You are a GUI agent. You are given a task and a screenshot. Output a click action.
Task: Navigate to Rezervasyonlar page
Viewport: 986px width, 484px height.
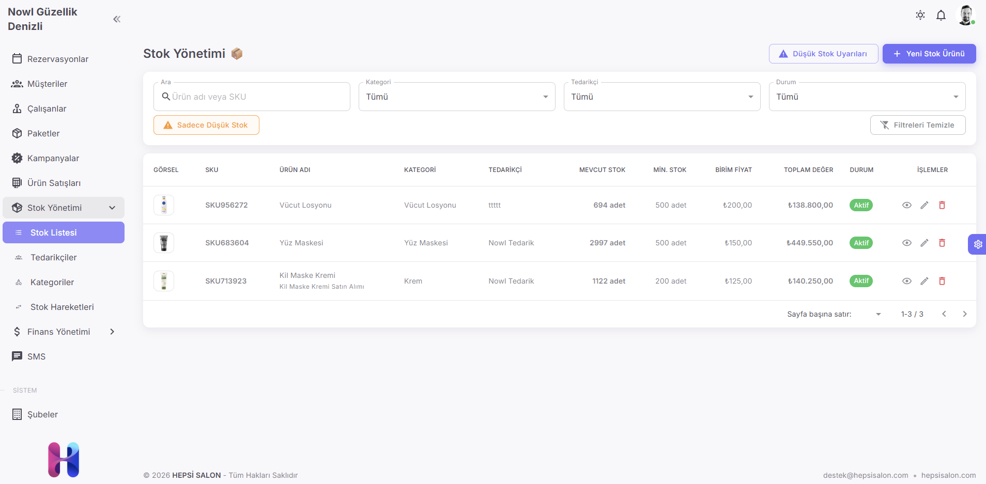[x=57, y=59]
